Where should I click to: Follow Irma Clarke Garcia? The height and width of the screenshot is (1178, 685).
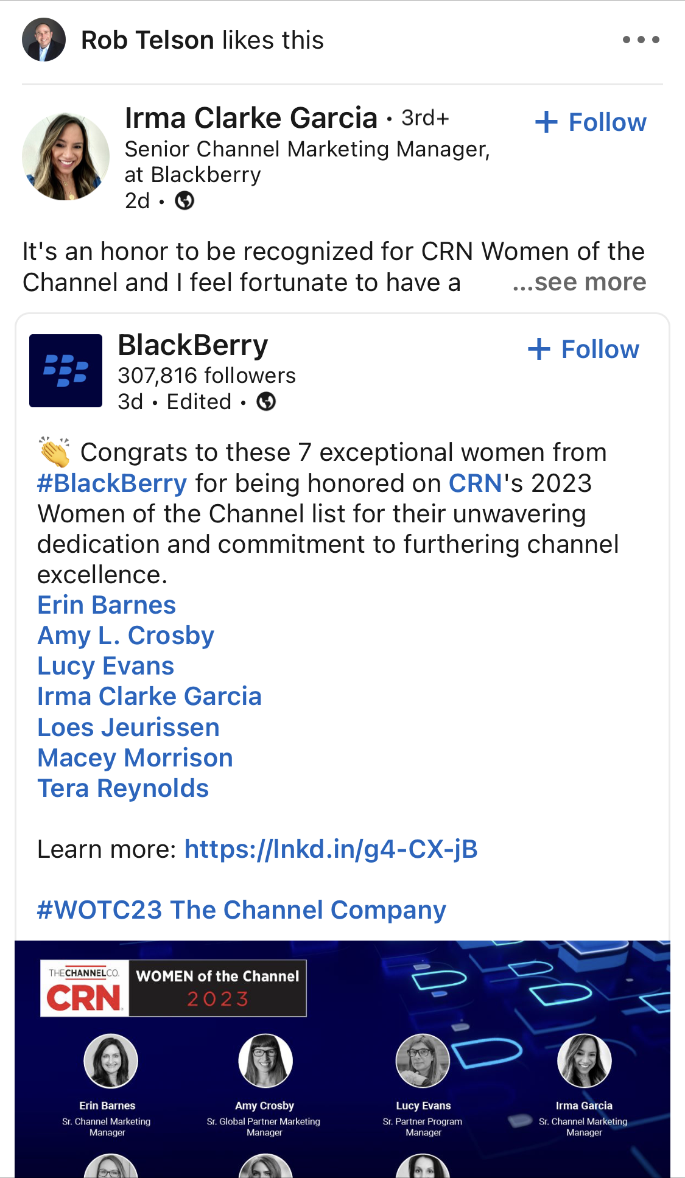pyautogui.click(x=591, y=122)
